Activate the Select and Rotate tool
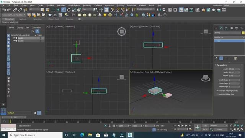Screen dimensions: 245x138 click(x=69, y=10)
